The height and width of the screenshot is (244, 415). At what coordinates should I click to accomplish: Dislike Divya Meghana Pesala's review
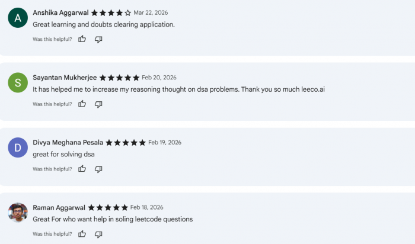98,169
